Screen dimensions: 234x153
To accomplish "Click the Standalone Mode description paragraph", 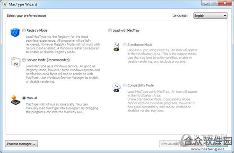I will (x=163, y=56).
